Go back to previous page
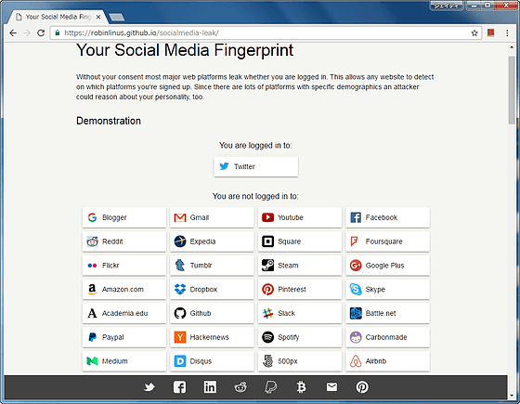The image size is (520, 404). pos(13,33)
